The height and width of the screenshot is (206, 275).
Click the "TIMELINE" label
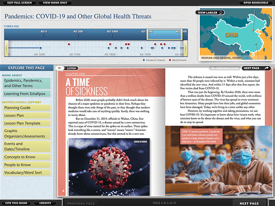pos(12,26)
